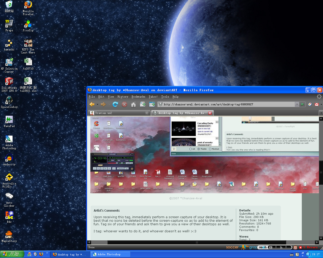Click the vertical scrollbar down arrow

click(x=321, y=238)
